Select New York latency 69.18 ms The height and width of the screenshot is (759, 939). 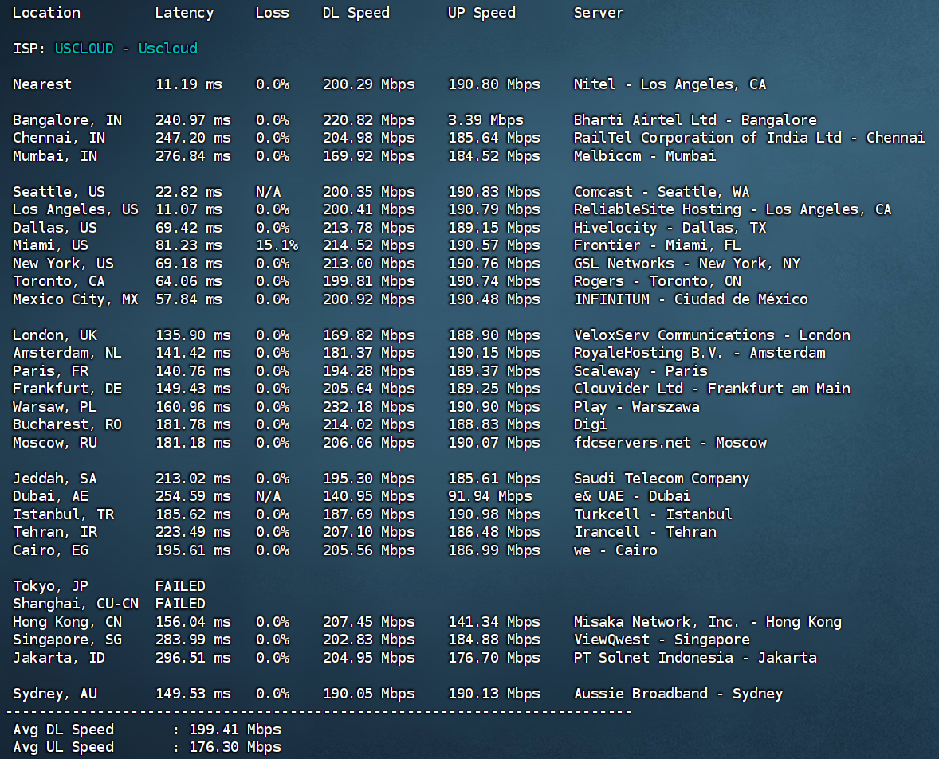coord(189,264)
